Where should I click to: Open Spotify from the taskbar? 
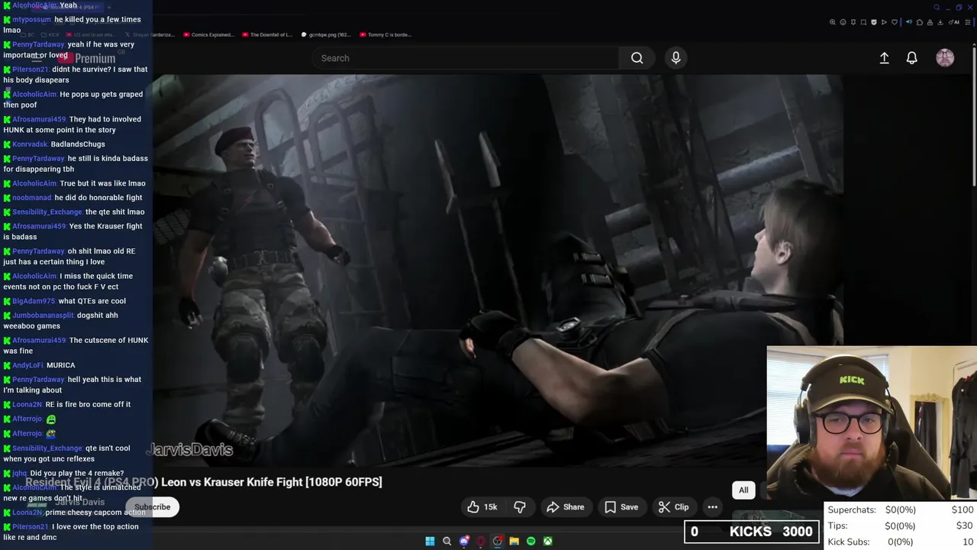531,541
